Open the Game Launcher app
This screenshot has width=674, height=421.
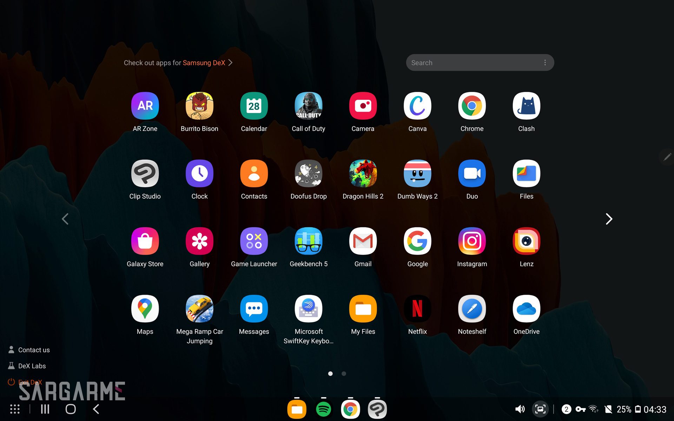coord(254,241)
